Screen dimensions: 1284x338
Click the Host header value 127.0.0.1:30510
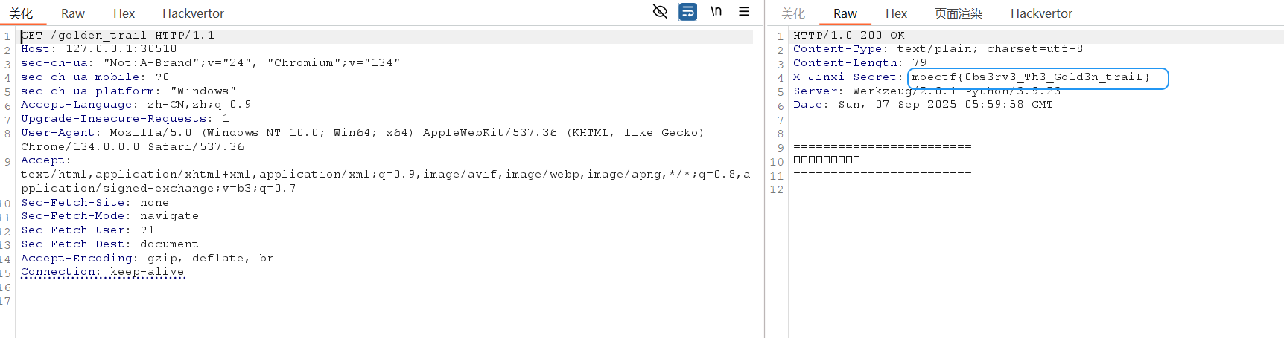point(121,49)
